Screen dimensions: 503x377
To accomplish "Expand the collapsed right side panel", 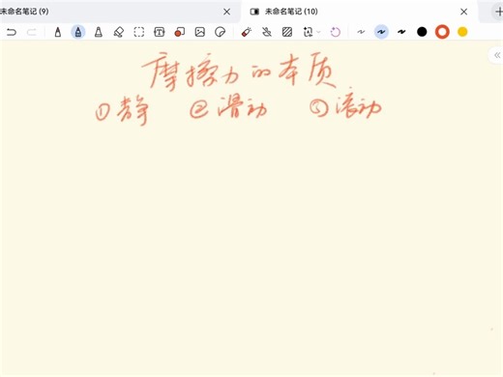I will 497,55.
